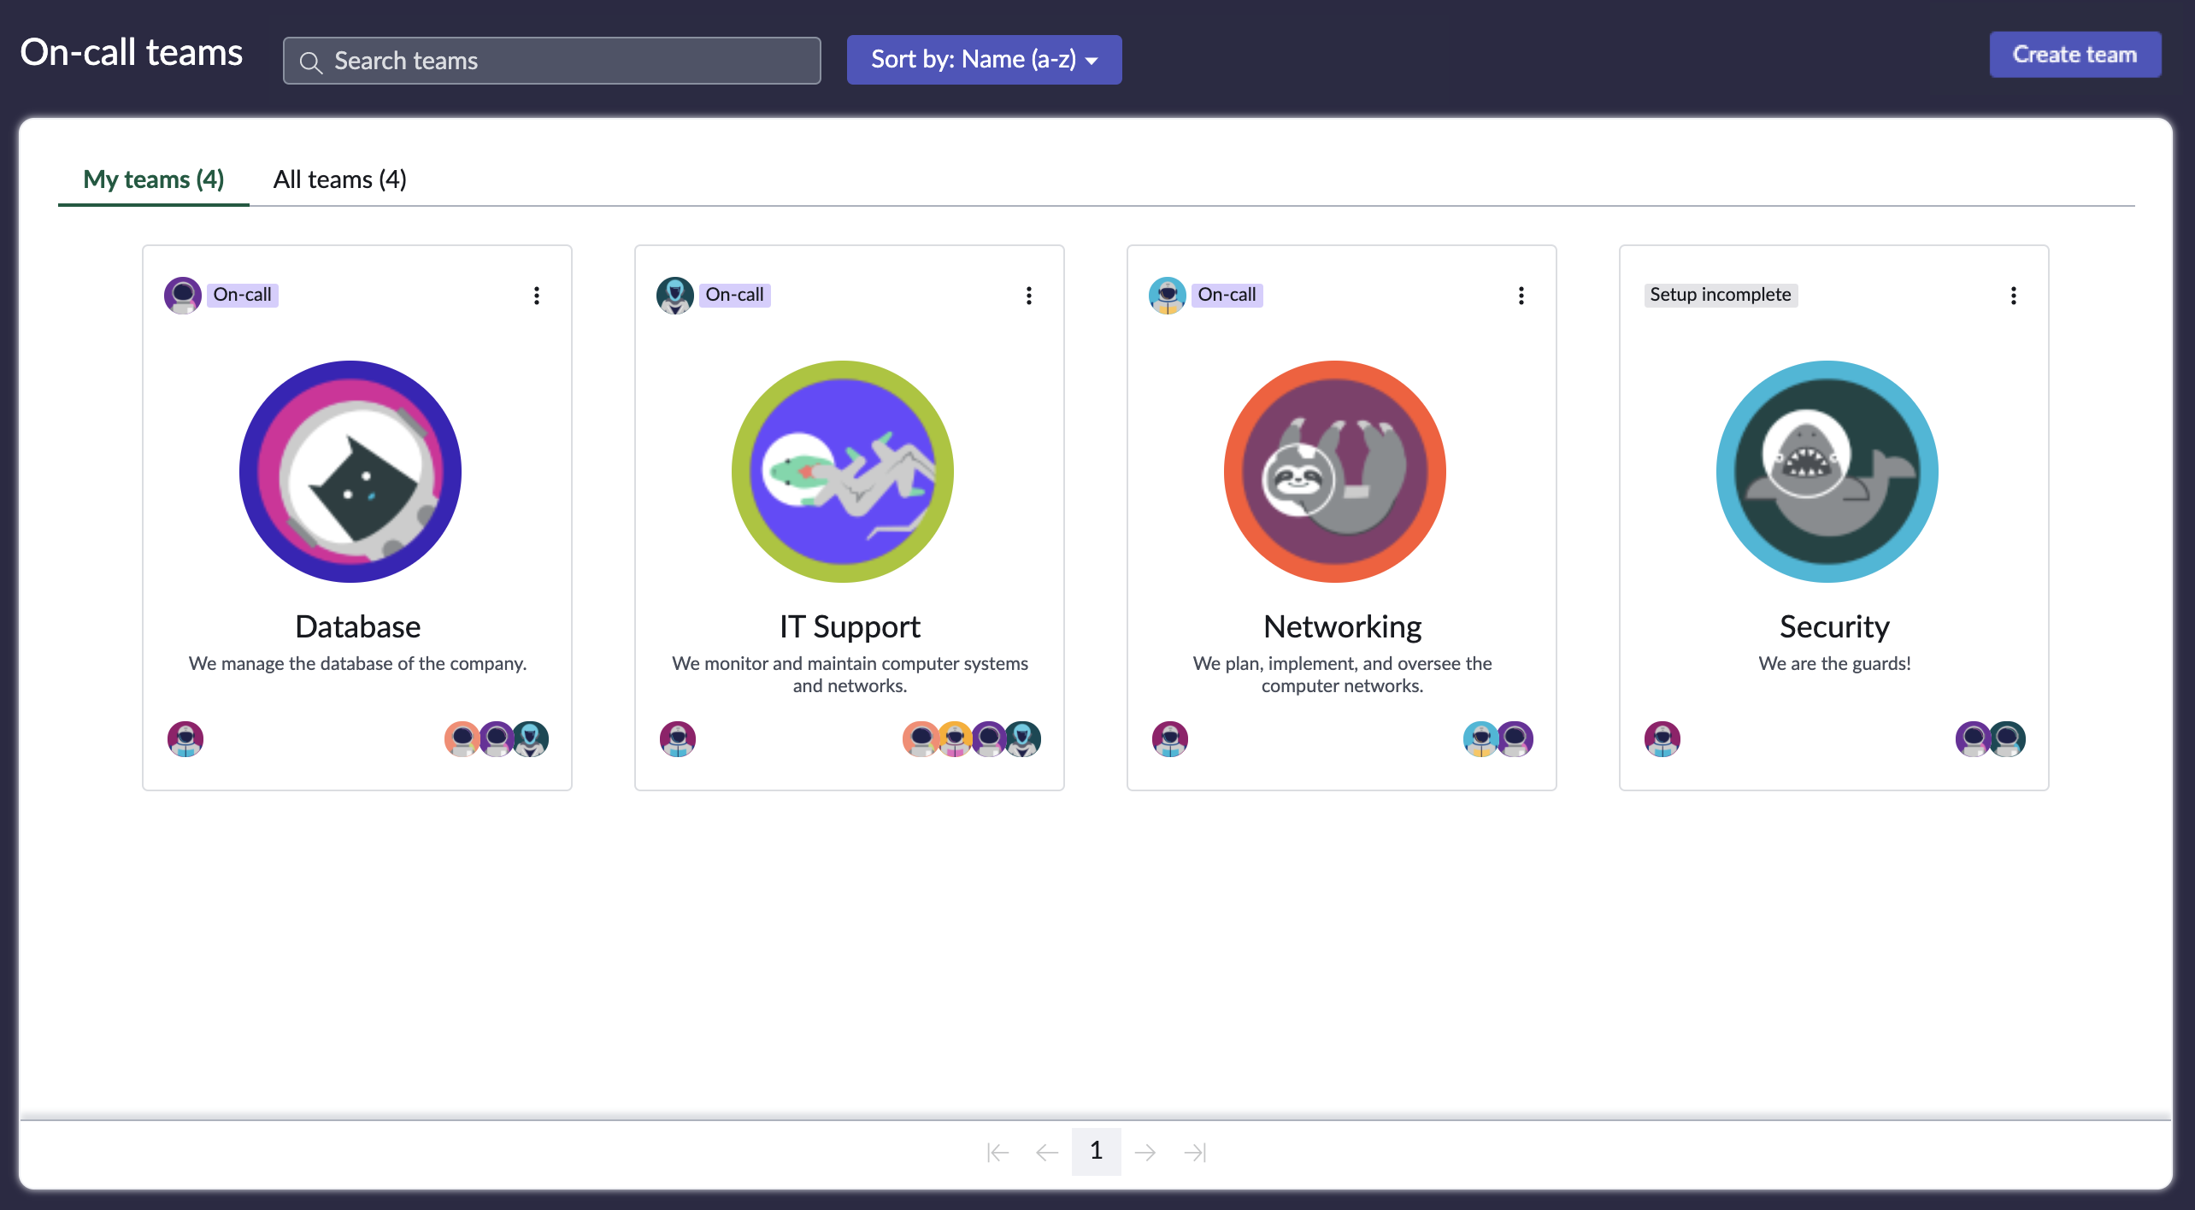This screenshot has height=1210, width=2195.
Task: Go to the first page arrow
Action: coord(997,1152)
